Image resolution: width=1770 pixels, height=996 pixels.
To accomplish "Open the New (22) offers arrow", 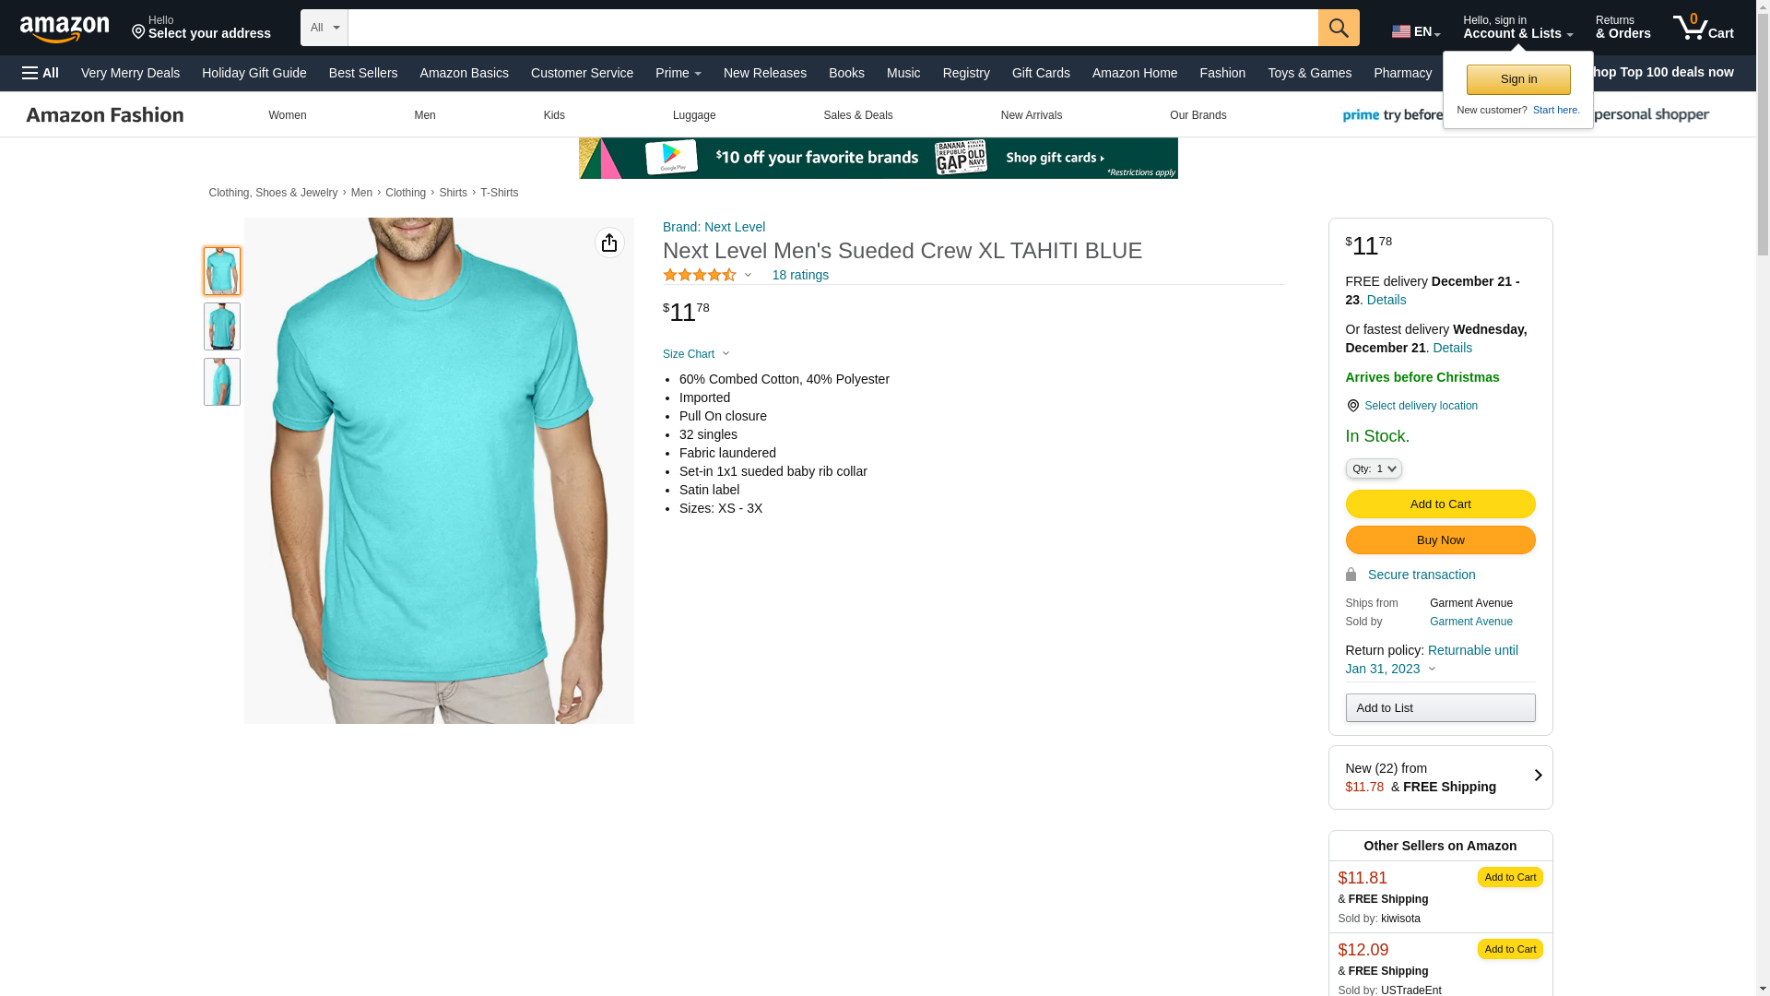I will tap(1537, 777).
